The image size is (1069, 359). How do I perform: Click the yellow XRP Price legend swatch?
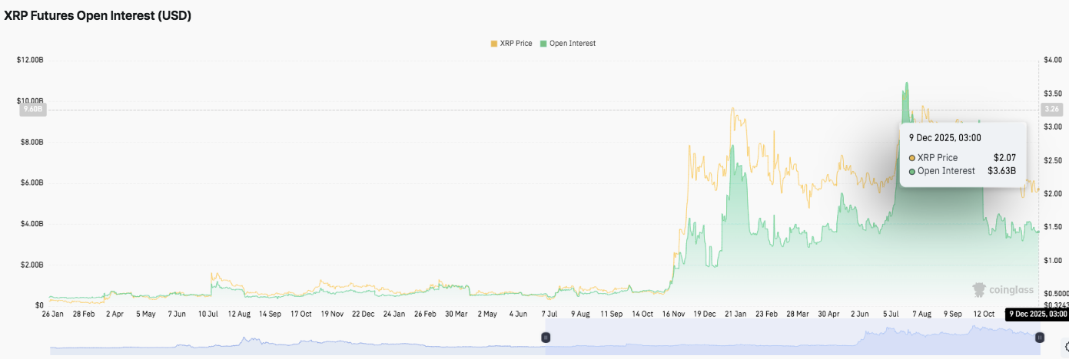click(493, 44)
